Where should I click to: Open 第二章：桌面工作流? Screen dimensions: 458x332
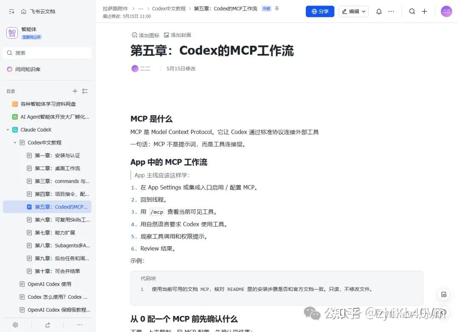point(57,168)
